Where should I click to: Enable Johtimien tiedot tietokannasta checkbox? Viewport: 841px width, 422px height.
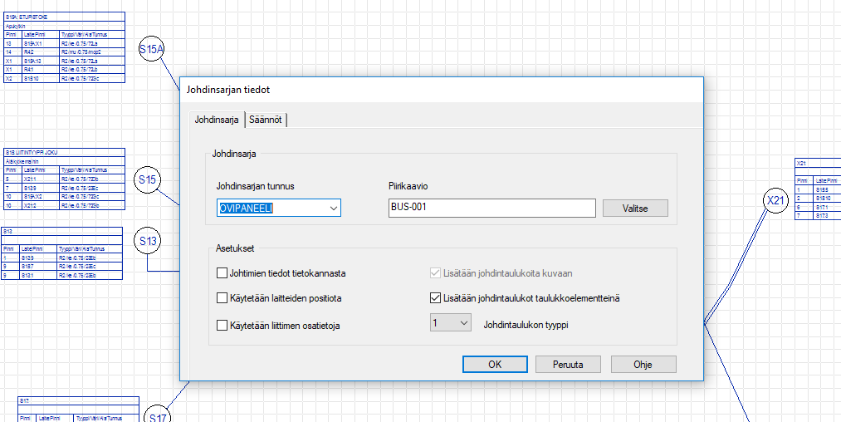tap(222, 272)
